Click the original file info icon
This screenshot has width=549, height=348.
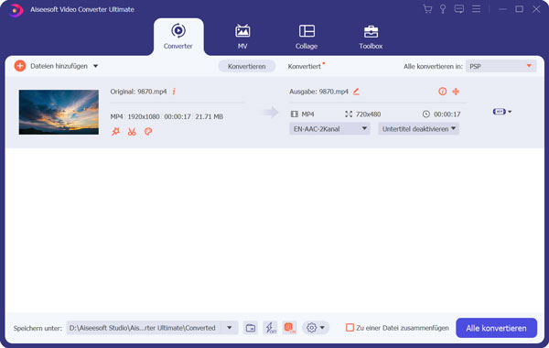[174, 92]
